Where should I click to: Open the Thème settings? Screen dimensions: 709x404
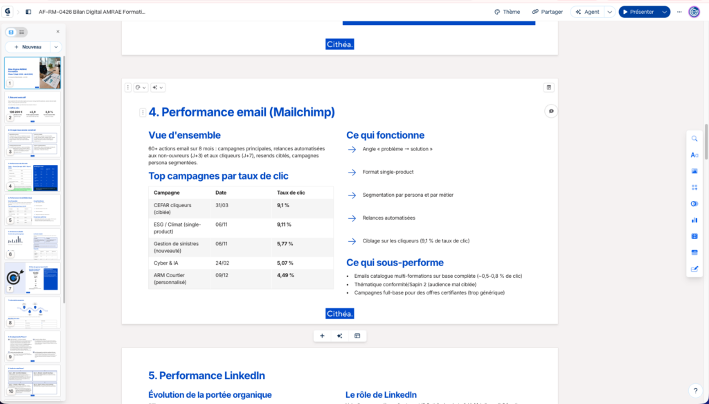(508, 12)
